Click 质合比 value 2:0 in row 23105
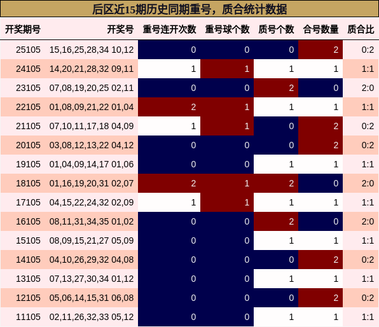 pos(368,88)
